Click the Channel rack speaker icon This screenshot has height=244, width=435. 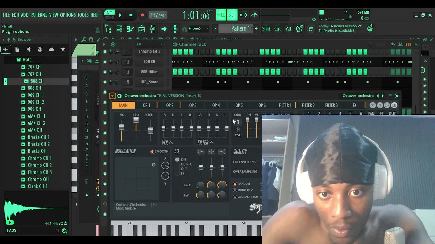click(x=175, y=44)
